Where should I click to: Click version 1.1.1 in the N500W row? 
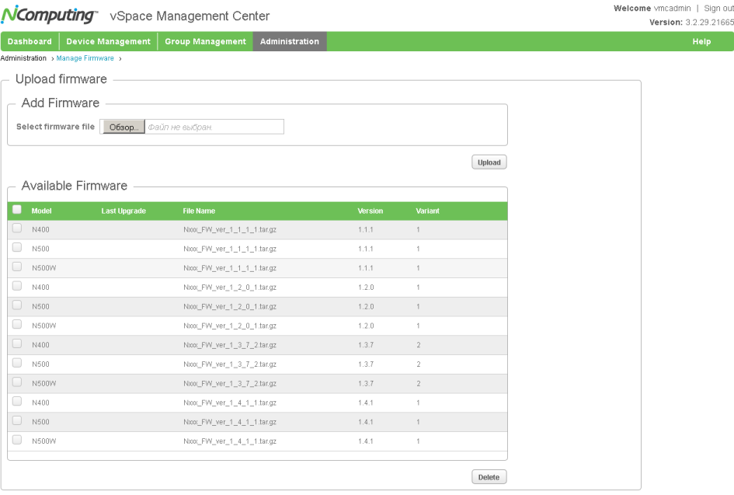pyautogui.click(x=366, y=268)
